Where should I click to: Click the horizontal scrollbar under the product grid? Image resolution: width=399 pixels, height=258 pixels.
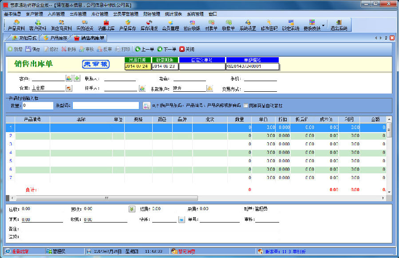point(107,198)
